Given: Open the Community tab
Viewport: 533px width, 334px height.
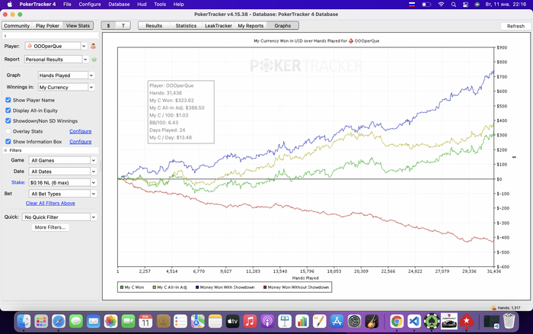Looking at the screenshot, I should [17, 25].
